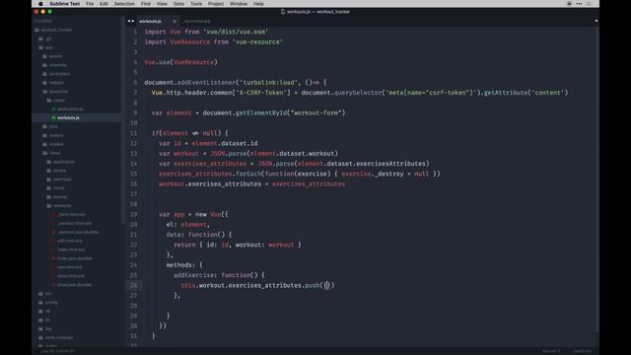Image resolution: width=631 pixels, height=355 pixels.
Task: Click the sidebar vertical scrollbar
Action: click(x=122, y=120)
